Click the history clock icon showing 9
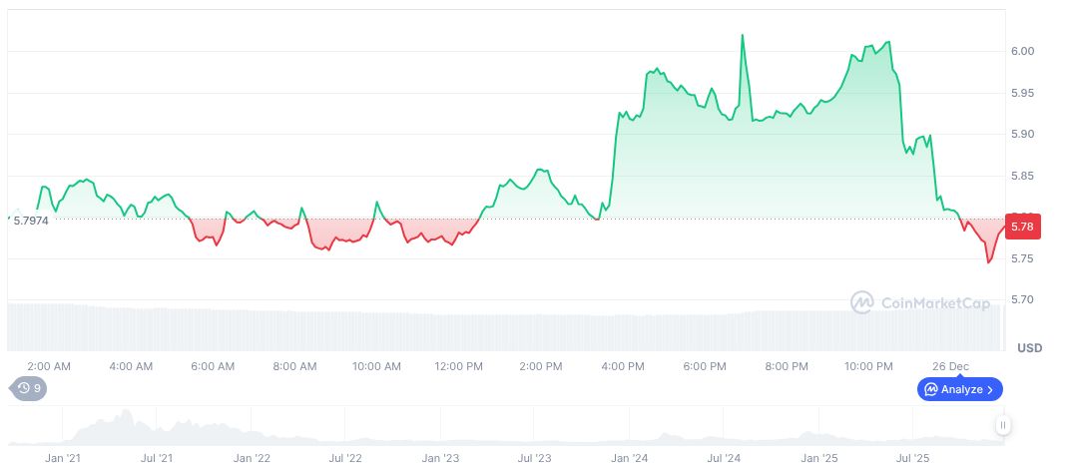 coord(22,389)
